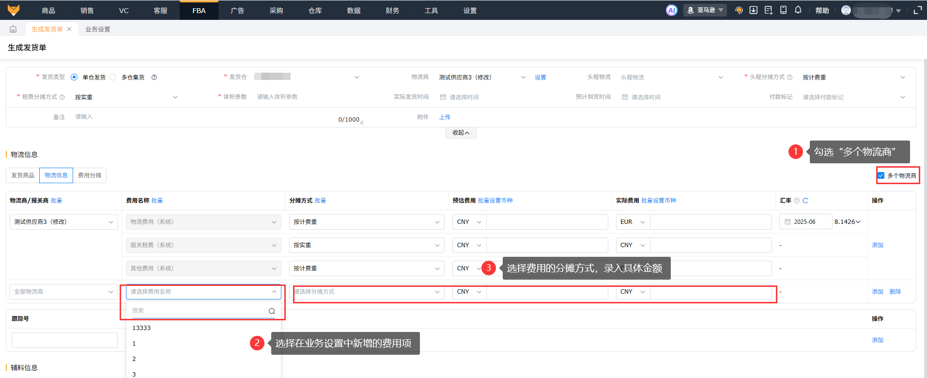927x378 pixels.
Task: Click help icon next to 汇率
Action: pos(797,201)
